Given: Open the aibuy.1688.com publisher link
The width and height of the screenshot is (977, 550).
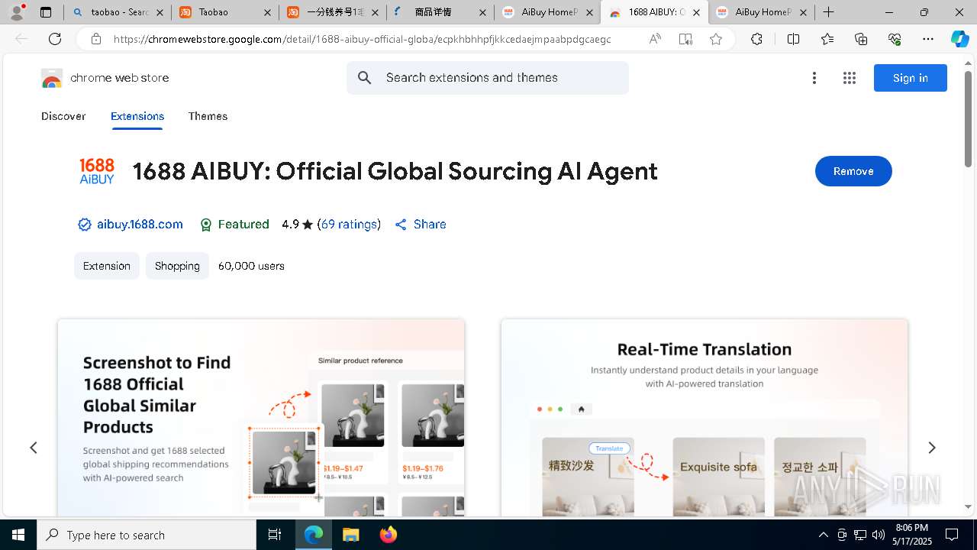Looking at the screenshot, I should (140, 225).
